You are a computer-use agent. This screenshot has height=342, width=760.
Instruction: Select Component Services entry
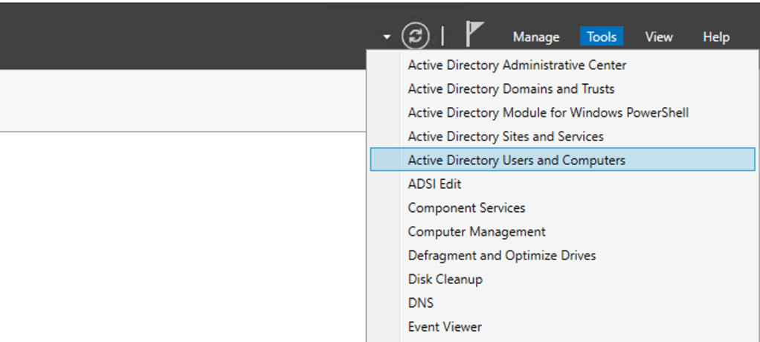coord(466,208)
